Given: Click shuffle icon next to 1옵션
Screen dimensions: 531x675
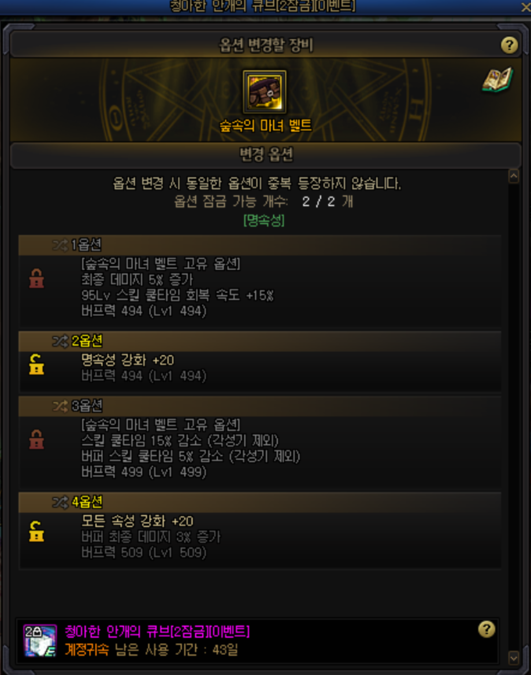Looking at the screenshot, I should [x=60, y=245].
